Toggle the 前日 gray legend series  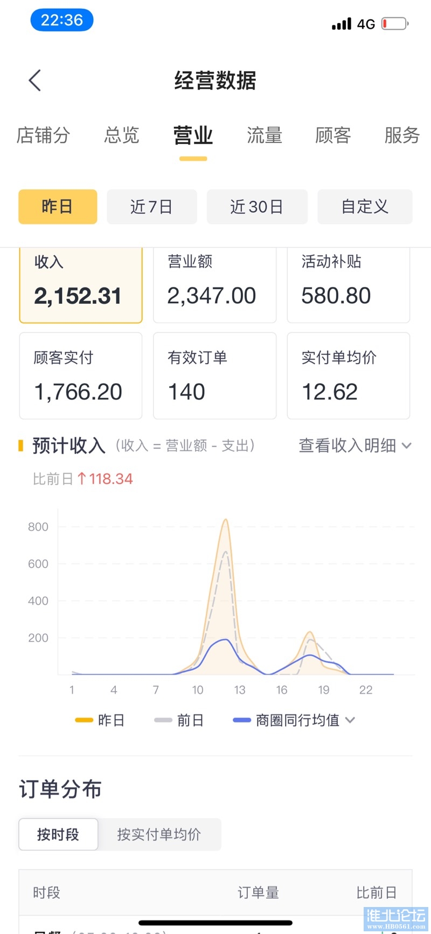(x=179, y=720)
